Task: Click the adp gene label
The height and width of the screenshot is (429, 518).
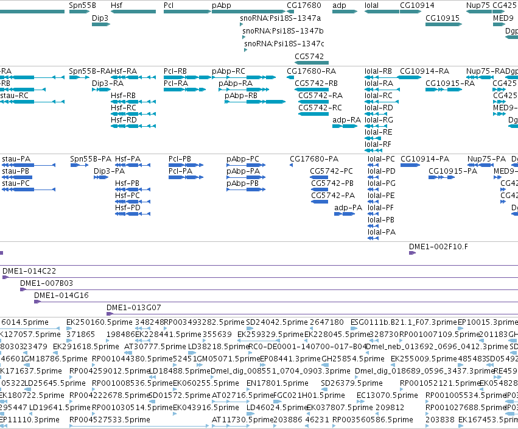Action: (339, 5)
